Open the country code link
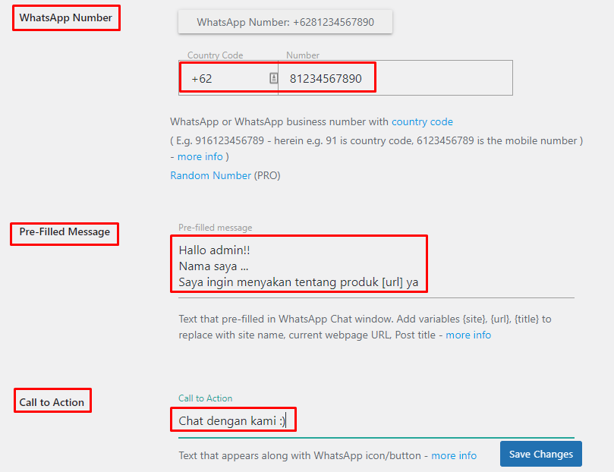This screenshot has height=472, width=614. (x=422, y=121)
